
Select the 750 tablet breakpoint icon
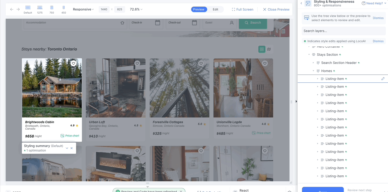click(52, 8)
